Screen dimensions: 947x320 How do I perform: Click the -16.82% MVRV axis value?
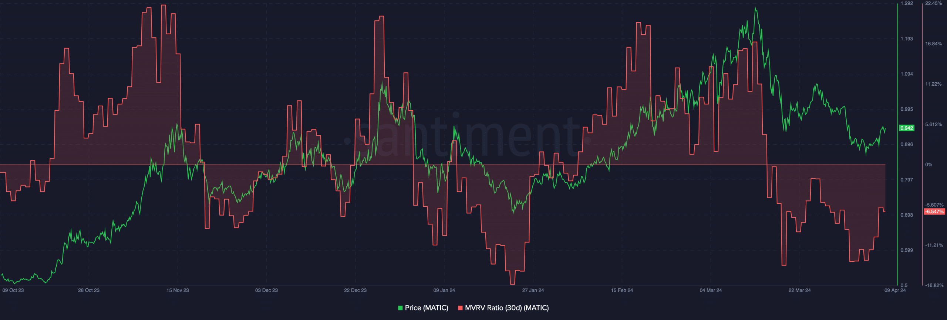coord(934,285)
